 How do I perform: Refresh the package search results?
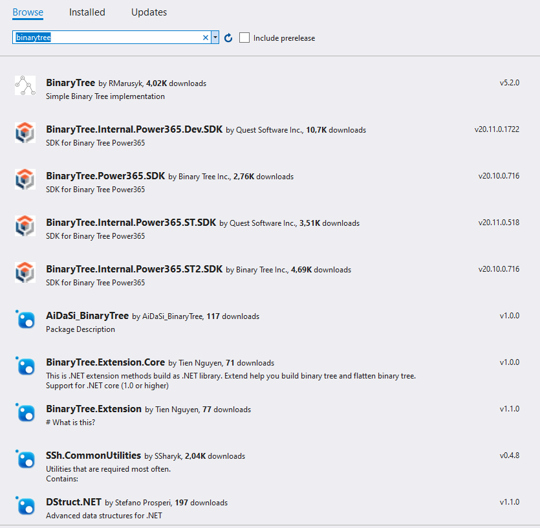pyautogui.click(x=228, y=38)
